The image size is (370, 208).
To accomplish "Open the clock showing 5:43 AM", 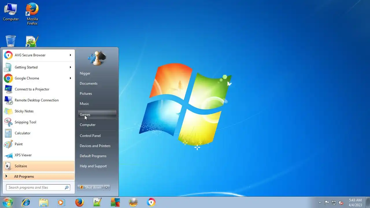I will point(355,203).
